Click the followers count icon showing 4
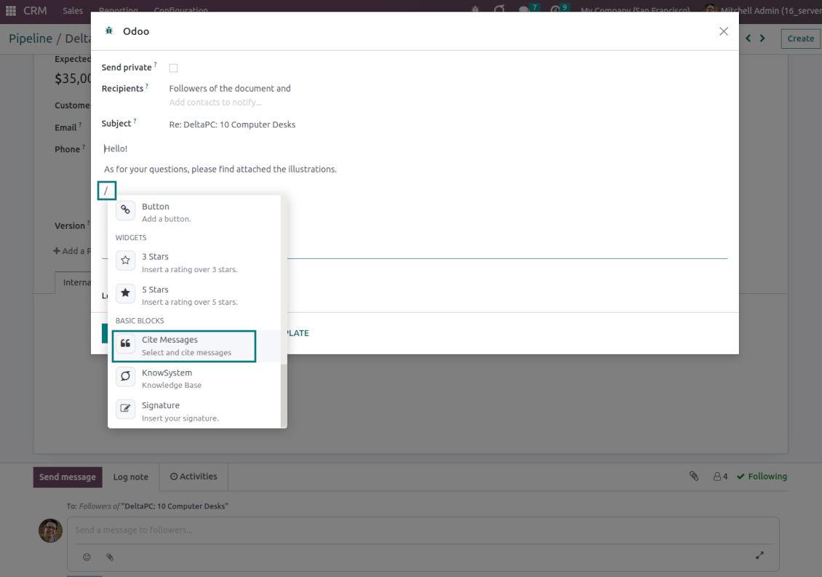Screen dimensions: 822x577 coord(720,477)
